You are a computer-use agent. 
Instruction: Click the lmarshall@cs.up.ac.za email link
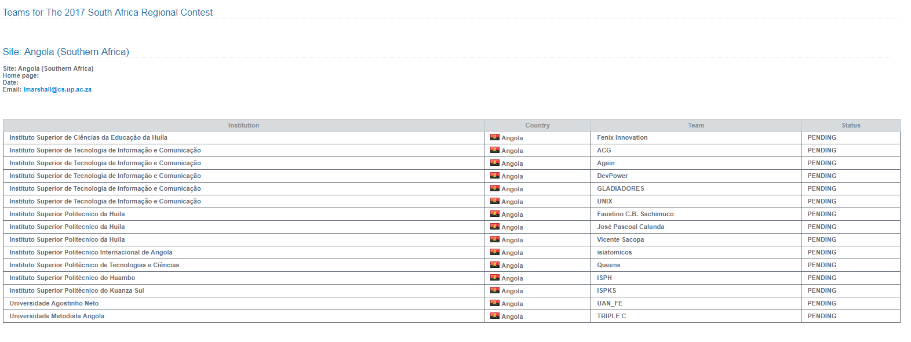pos(57,89)
